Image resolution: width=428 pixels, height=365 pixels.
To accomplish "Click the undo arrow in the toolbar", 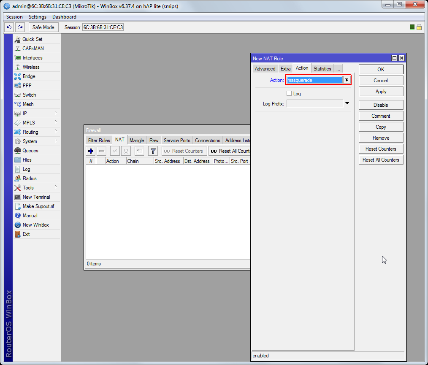I will click(x=9, y=27).
